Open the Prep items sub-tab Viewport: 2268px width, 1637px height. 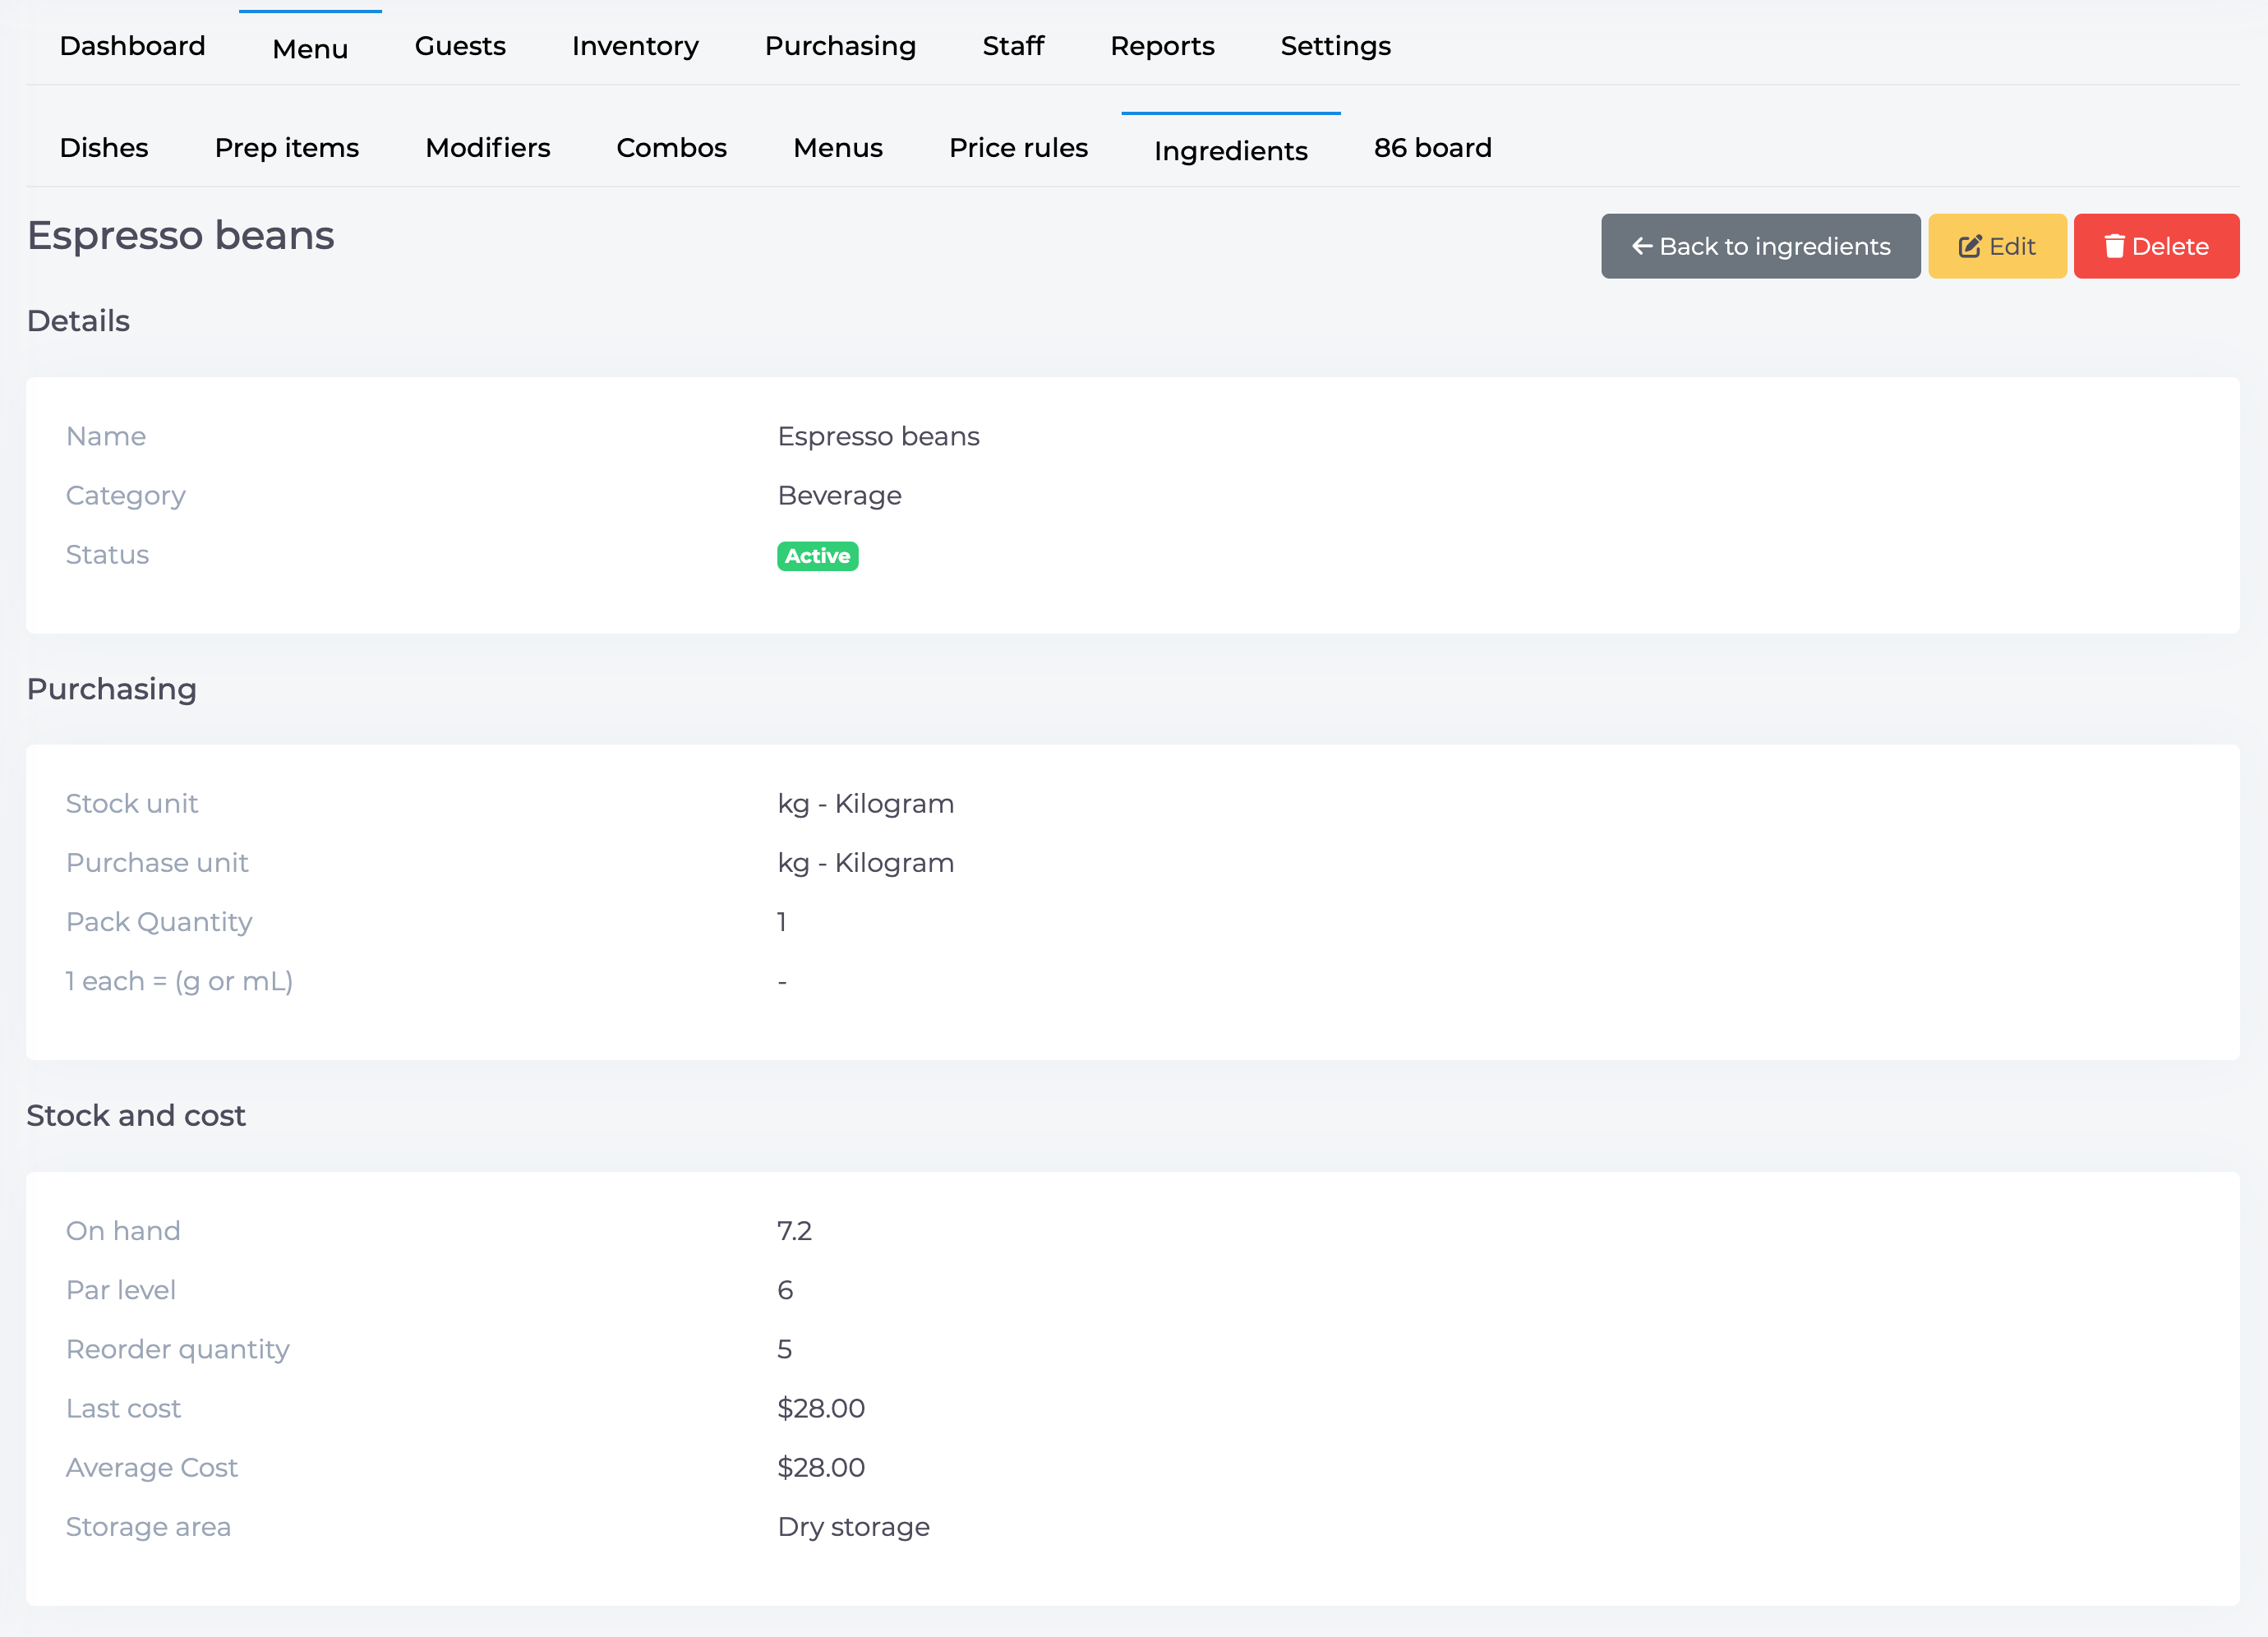[x=287, y=148]
